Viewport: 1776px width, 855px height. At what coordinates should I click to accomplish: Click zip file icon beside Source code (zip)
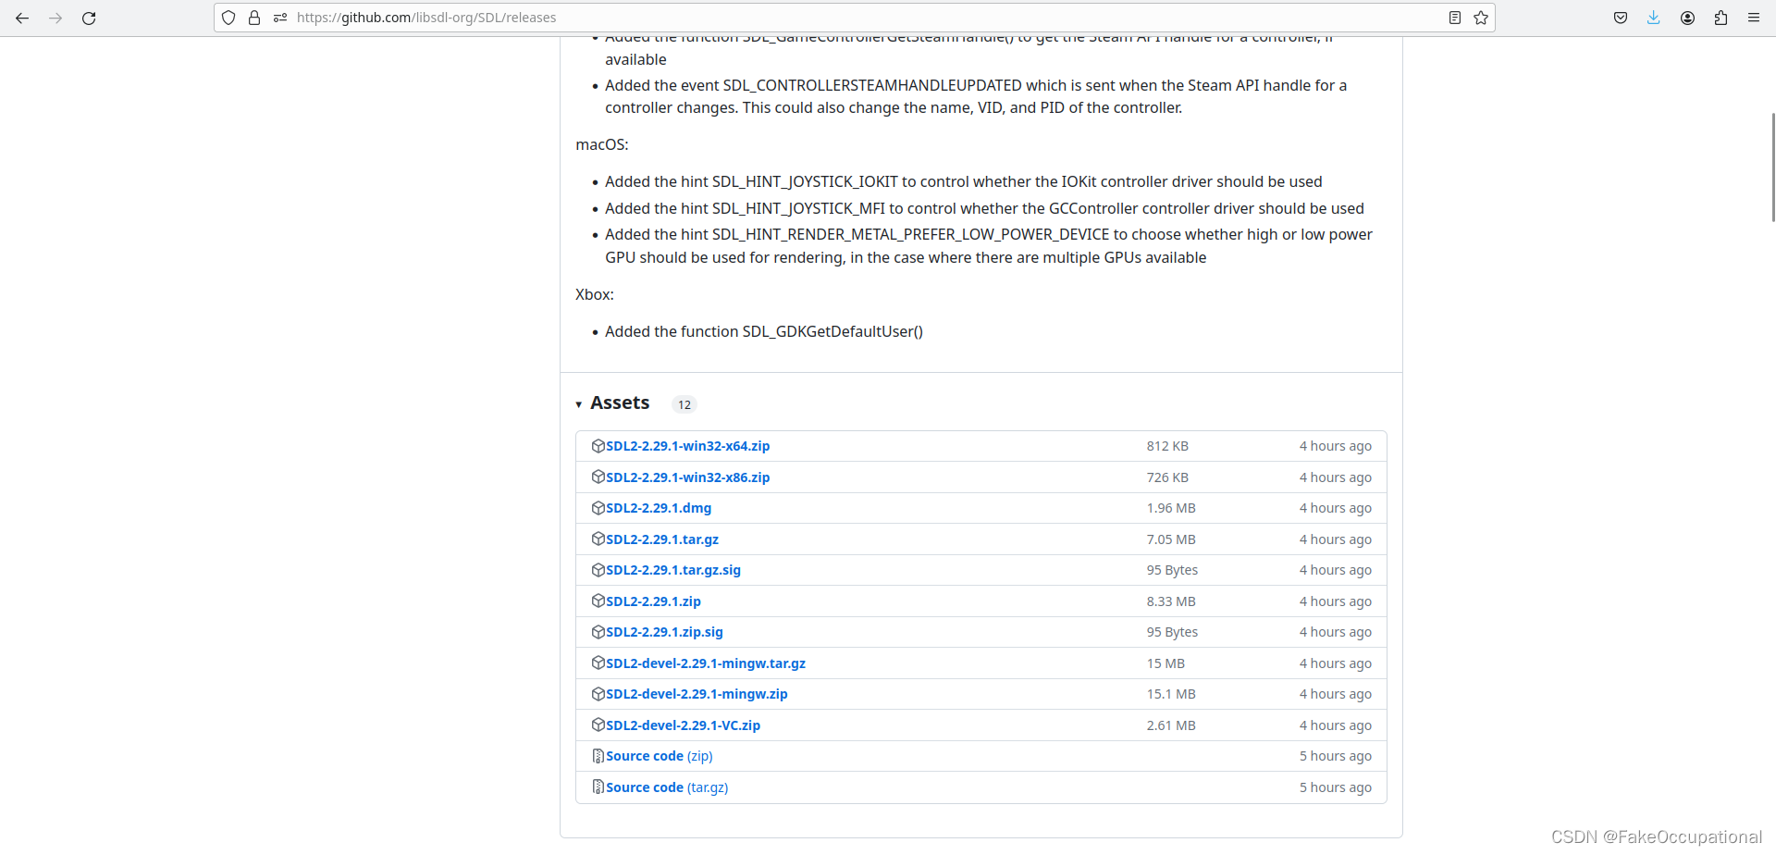[x=598, y=756]
